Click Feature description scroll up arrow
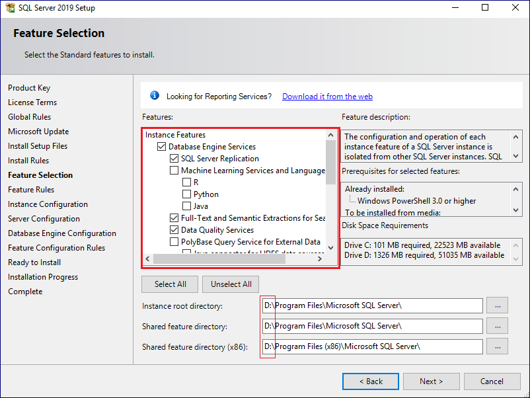 coord(515,137)
